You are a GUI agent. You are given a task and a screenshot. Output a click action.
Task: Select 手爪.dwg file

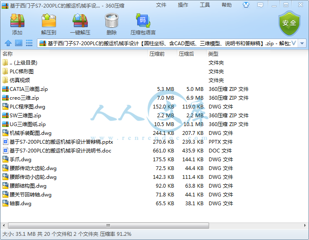[x=21, y=160]
